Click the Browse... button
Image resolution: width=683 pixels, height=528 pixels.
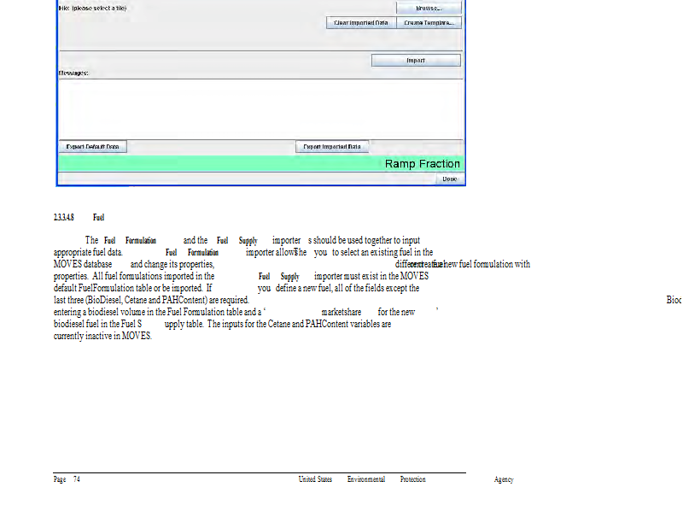click(429, 8)
